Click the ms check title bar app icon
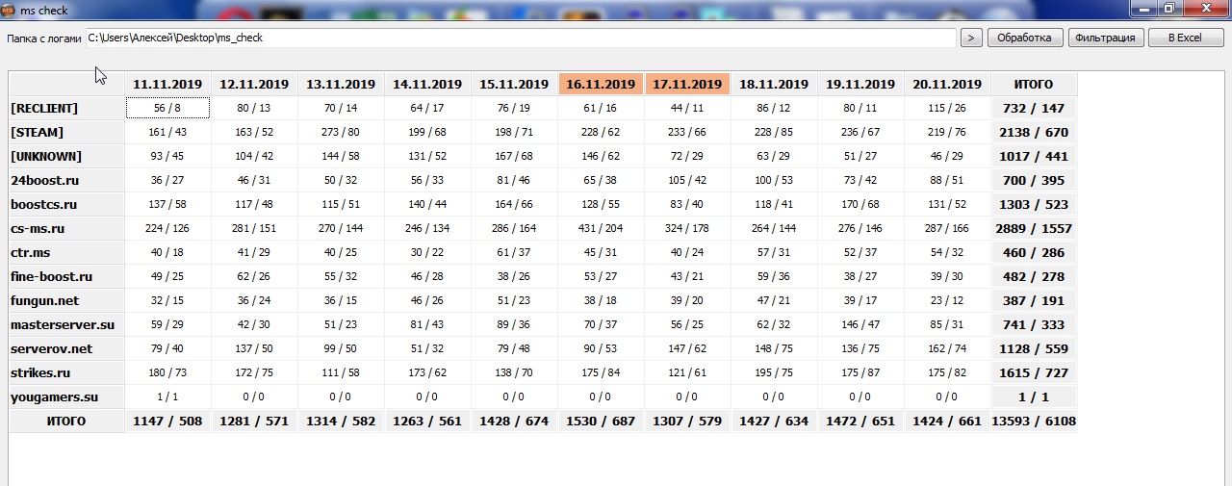The height and width of the screenshot is (486, 1232). coord(10,10)
